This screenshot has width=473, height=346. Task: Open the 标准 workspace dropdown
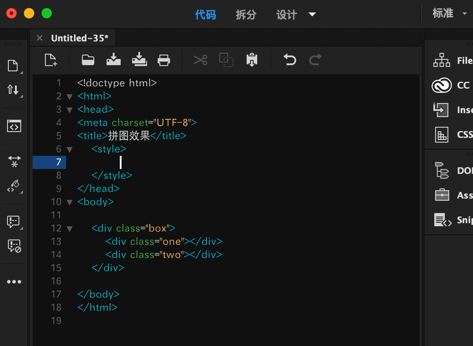click(x=449, y=13)
